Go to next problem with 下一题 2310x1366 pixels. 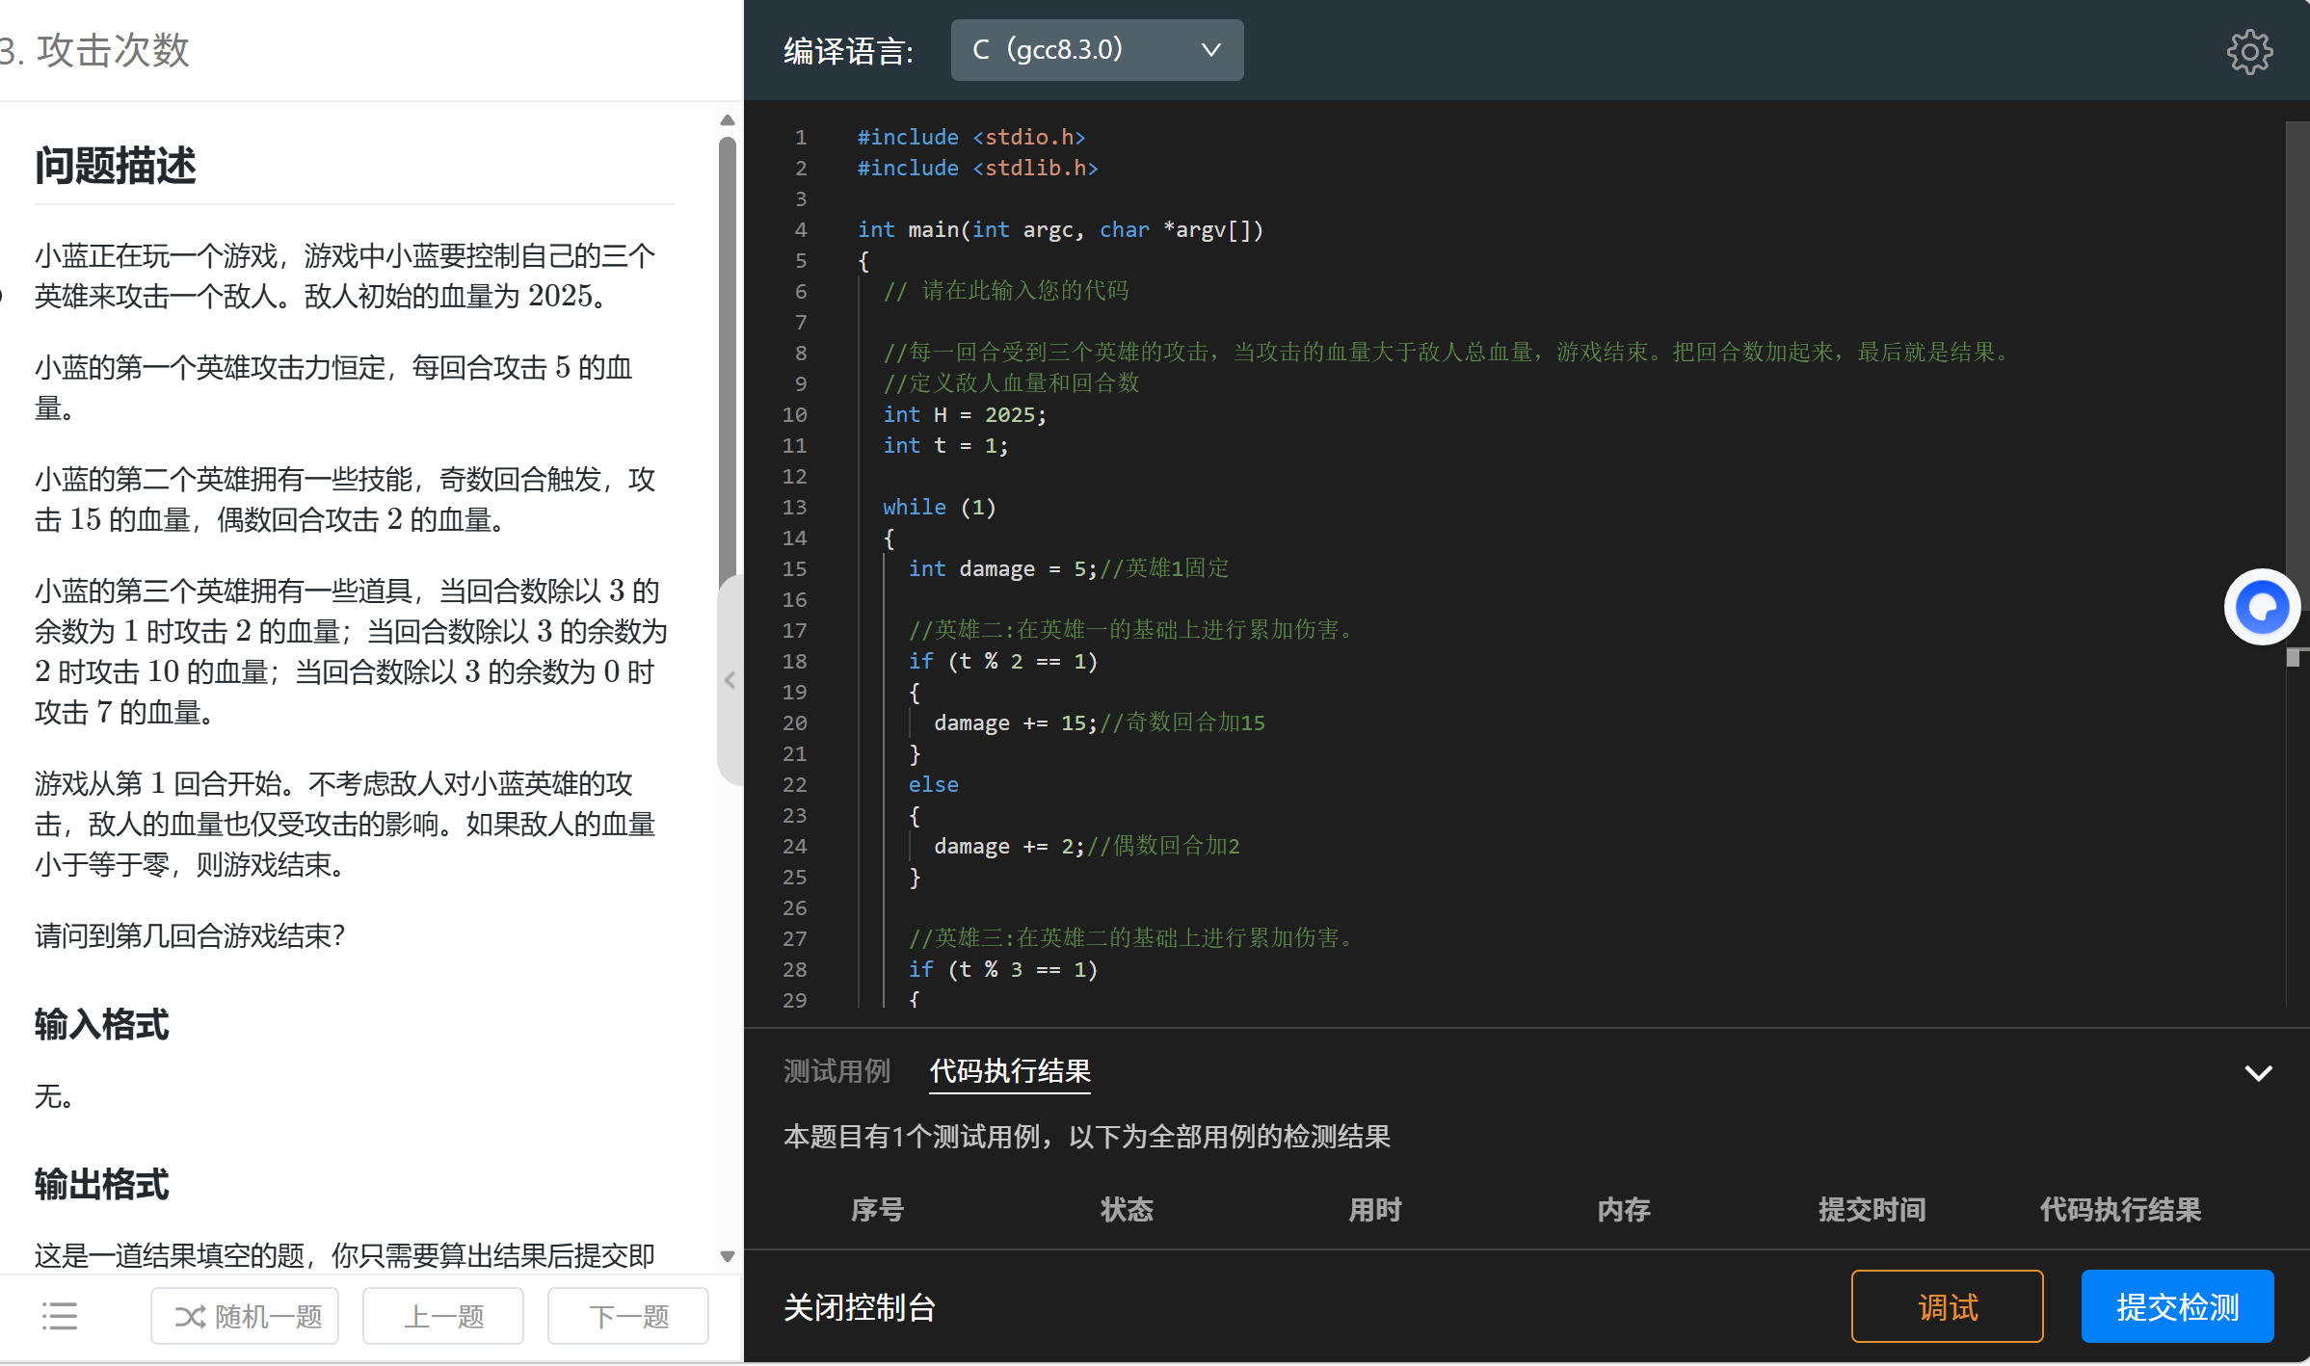[x=627, y=1316]
